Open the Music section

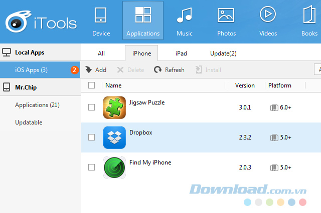(x=184, y=21)
